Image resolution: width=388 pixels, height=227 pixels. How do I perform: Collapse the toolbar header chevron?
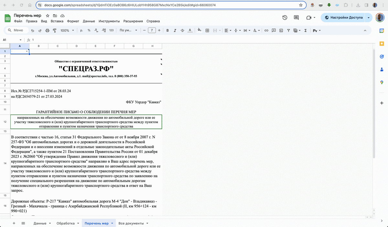pyautogui.click(x=365, y=30)
